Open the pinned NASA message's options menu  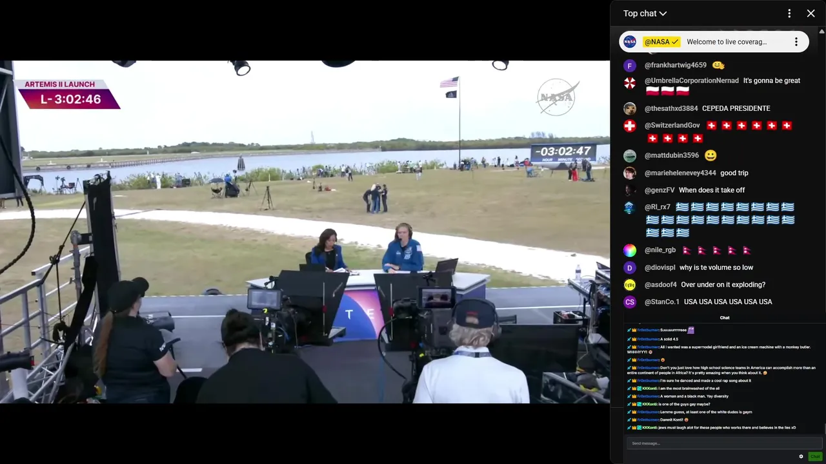(796, 42)
